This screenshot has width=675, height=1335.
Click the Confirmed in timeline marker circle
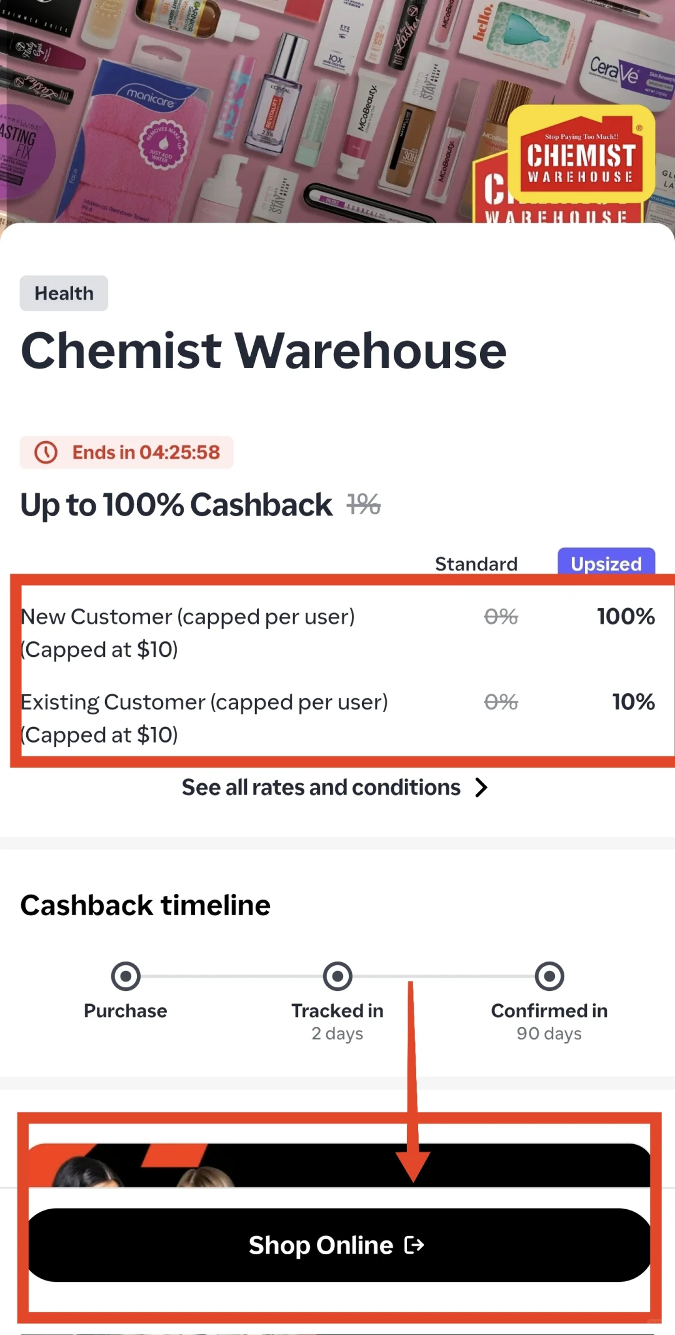(x=549, y=976)
